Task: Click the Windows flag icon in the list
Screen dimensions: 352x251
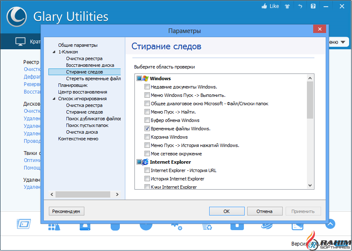Action: pyautogui.click(x=145, y=79)
